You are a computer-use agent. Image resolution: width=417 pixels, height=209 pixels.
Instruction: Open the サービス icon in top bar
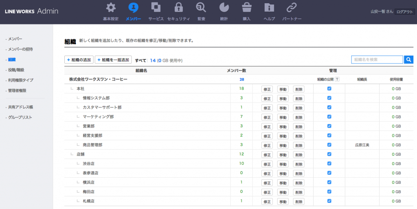(156, 8)
